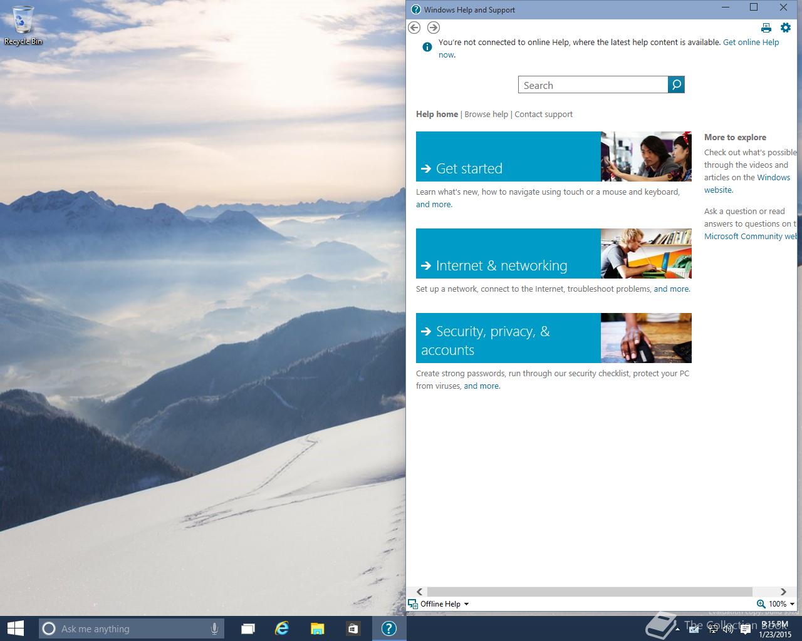Viewport: 802px width, 641px height.
Task: Click the Cortana microphone icon
Action: 214,628
